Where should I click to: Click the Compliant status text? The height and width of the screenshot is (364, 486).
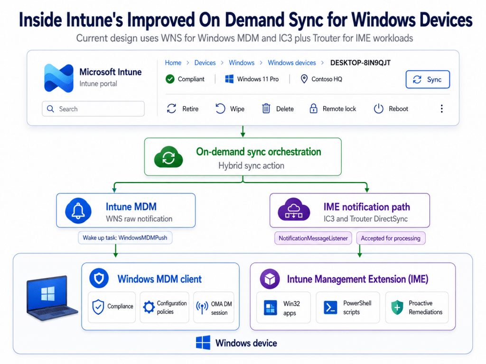pos(191,79)
